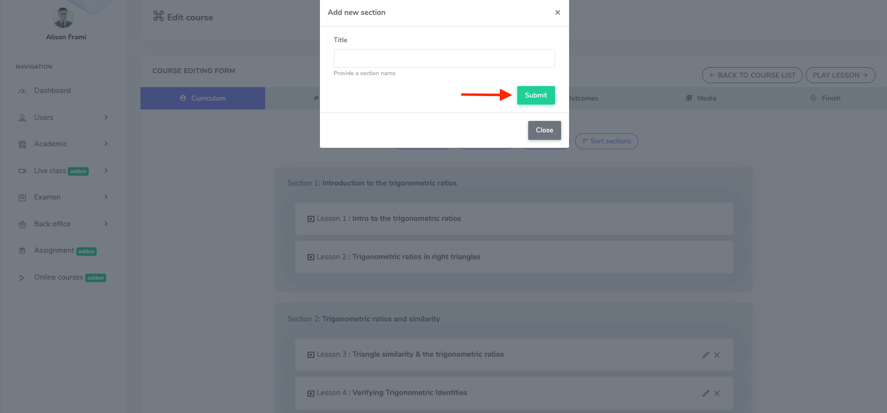
Task: Click the Submit button in the modal
Action: tap(536, 95)
